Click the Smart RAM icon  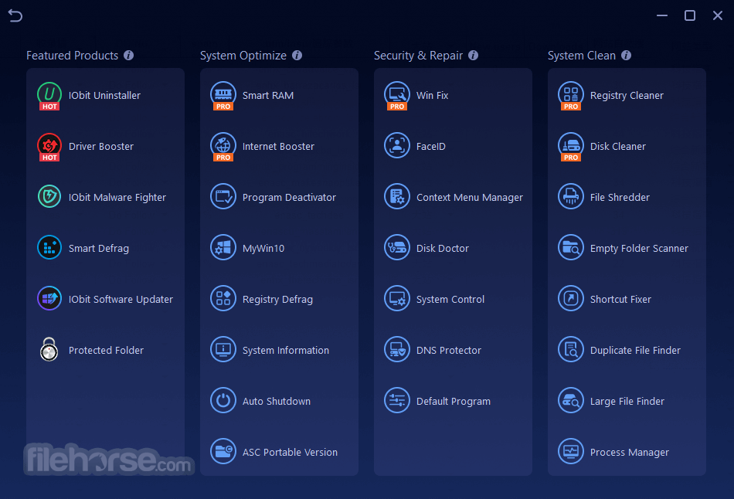(223, 95)
